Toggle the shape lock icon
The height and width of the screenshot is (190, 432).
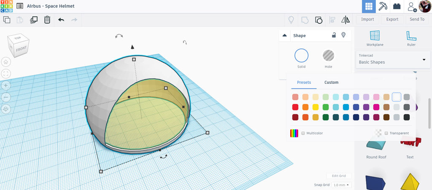click(334, 35)
